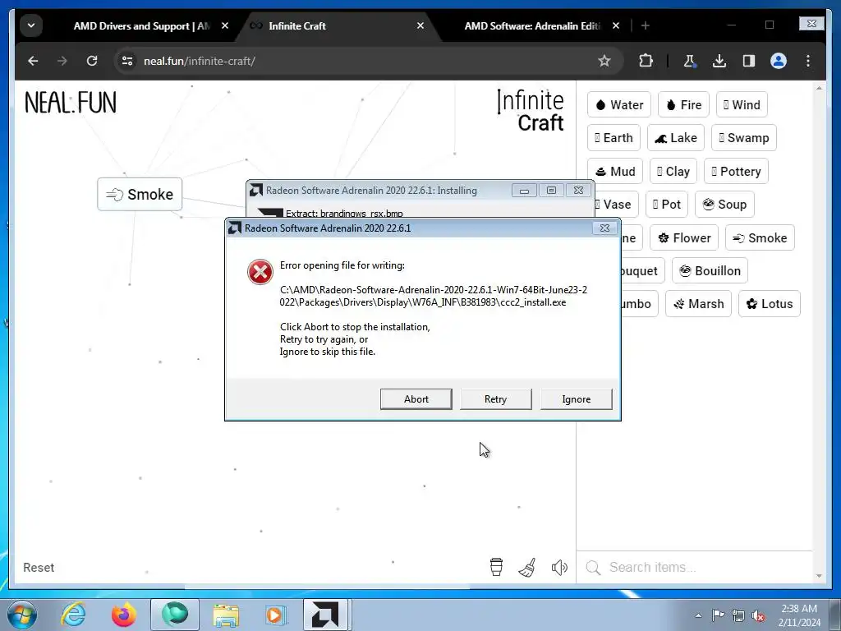This screenshot has height=631, width=841.
Task: Minimize the Radeon Installing window
Action: click(x=524, y=191)
